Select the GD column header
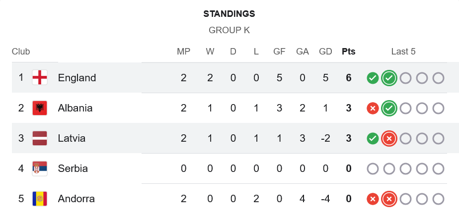 pos(325,52)
